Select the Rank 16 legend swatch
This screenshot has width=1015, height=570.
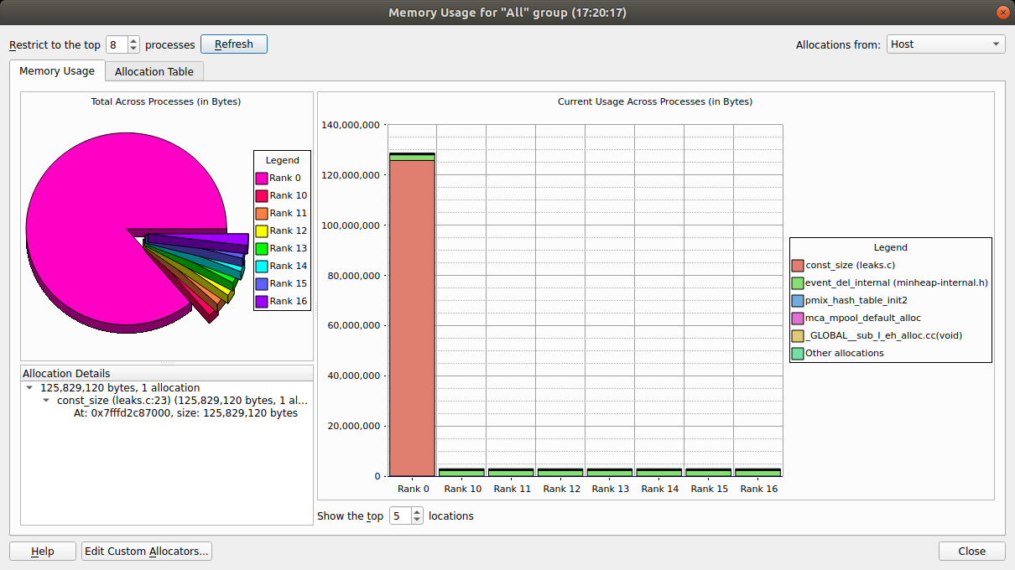click(263, 301)
